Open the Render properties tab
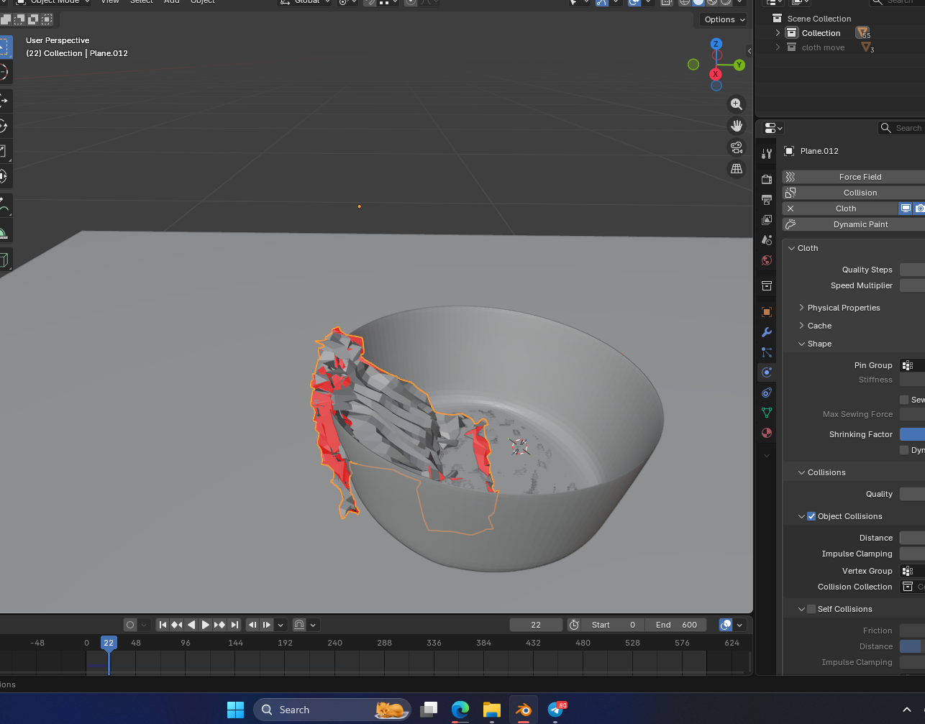Viewport: 925px width, 724px height. point(767,179)
